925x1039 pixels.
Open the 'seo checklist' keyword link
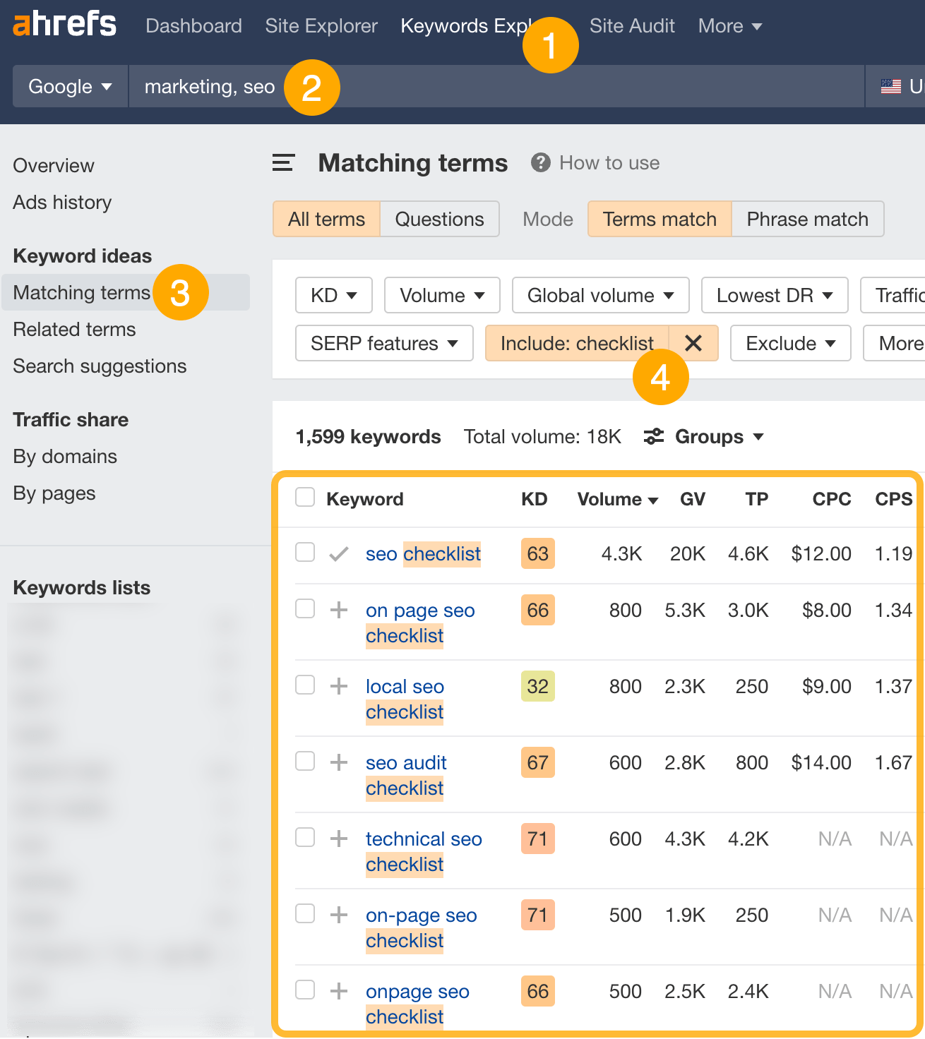coord(422,553)
